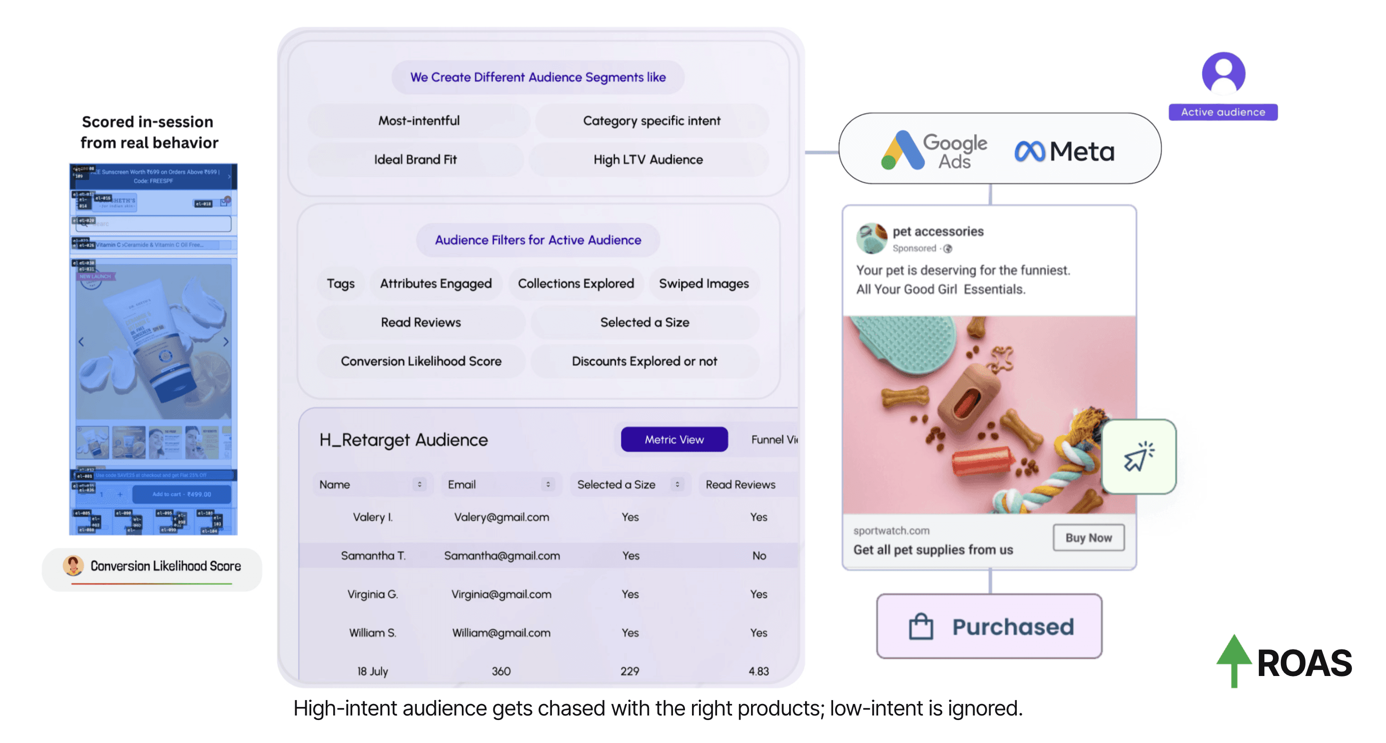Click the green ROAS upward arrow
The width and height of the screenshot is (1386, 743).
1233,659
